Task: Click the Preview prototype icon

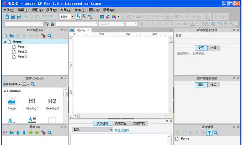Action: pos(102,16)
